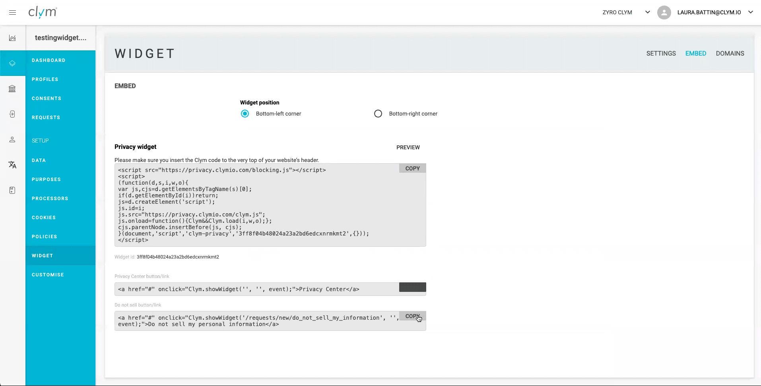Switch to the EMBED tab
This screenshot has width=761, height=386.
[x=696, y=53]
